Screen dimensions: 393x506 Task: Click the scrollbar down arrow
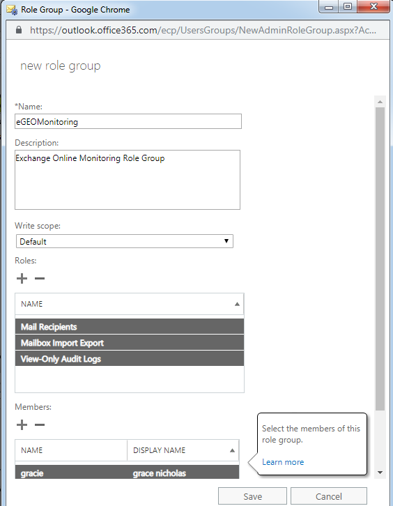[380, 473]
